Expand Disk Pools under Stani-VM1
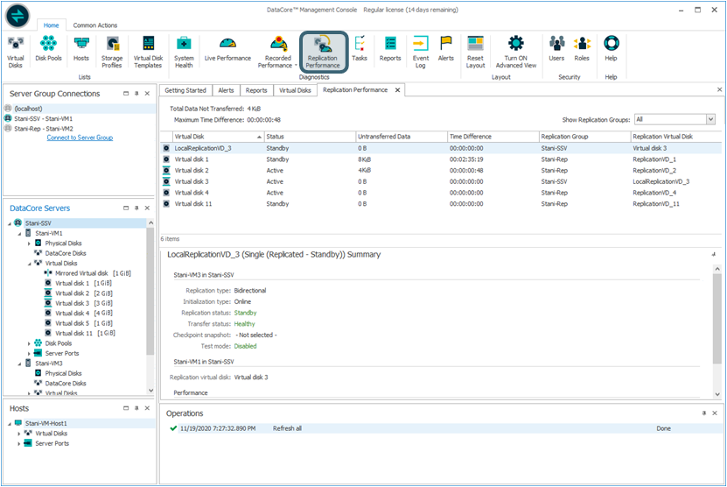 (x=29, y=343)
